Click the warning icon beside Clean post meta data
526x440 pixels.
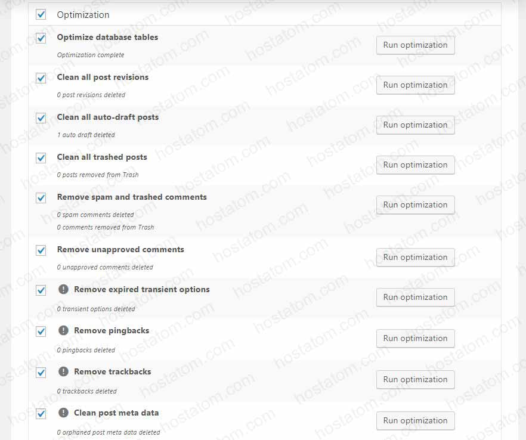pos(63,413)
